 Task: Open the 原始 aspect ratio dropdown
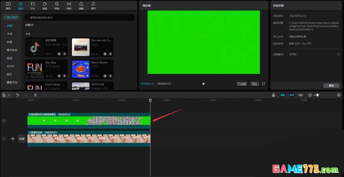(x=254, y=84)
